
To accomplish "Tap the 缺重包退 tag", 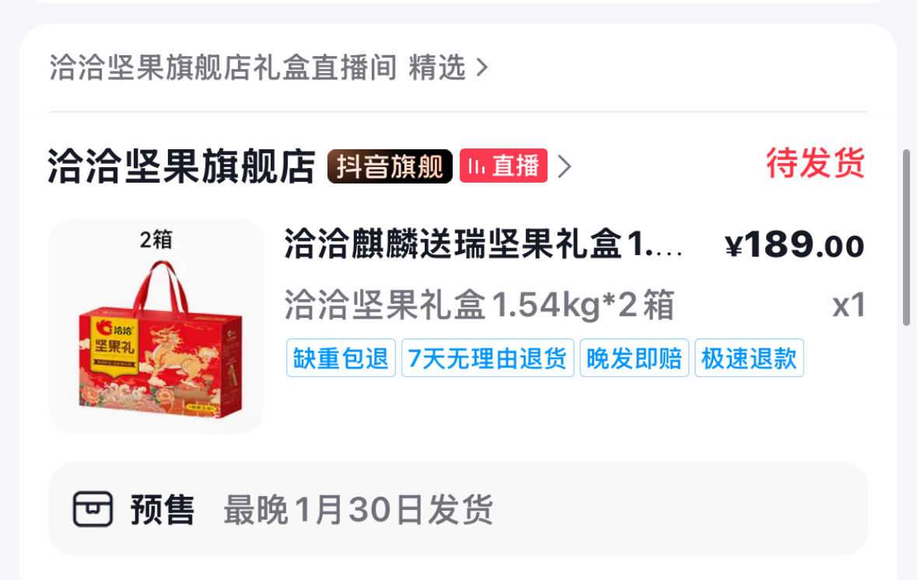I will coord(341,358).
